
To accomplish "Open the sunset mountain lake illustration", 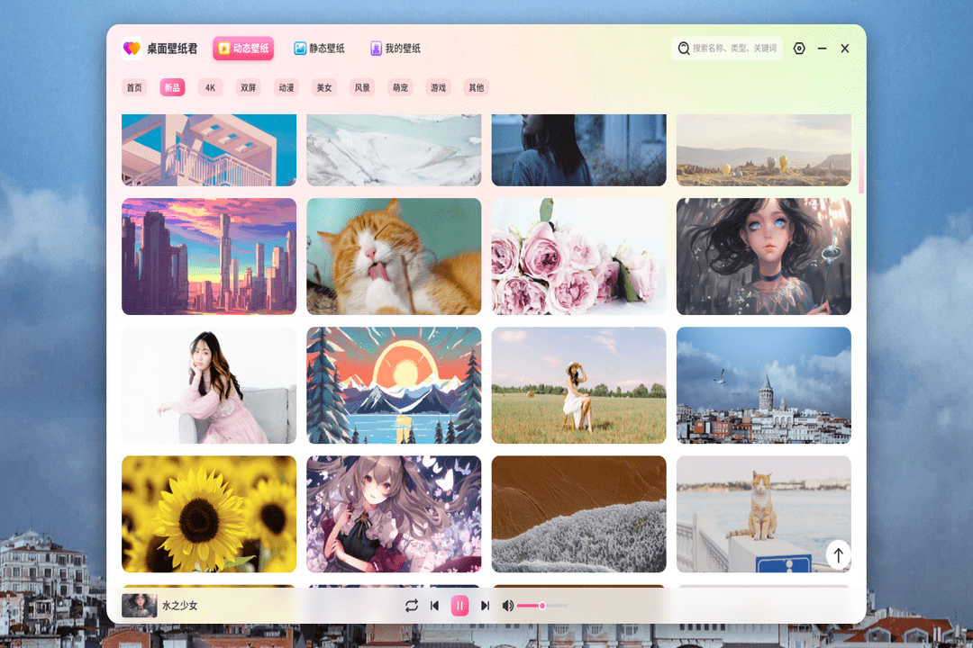I will click(x=394, y=385).
